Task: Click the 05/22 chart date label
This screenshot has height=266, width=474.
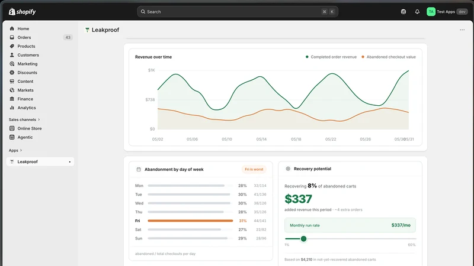Action: click(331, 139)
